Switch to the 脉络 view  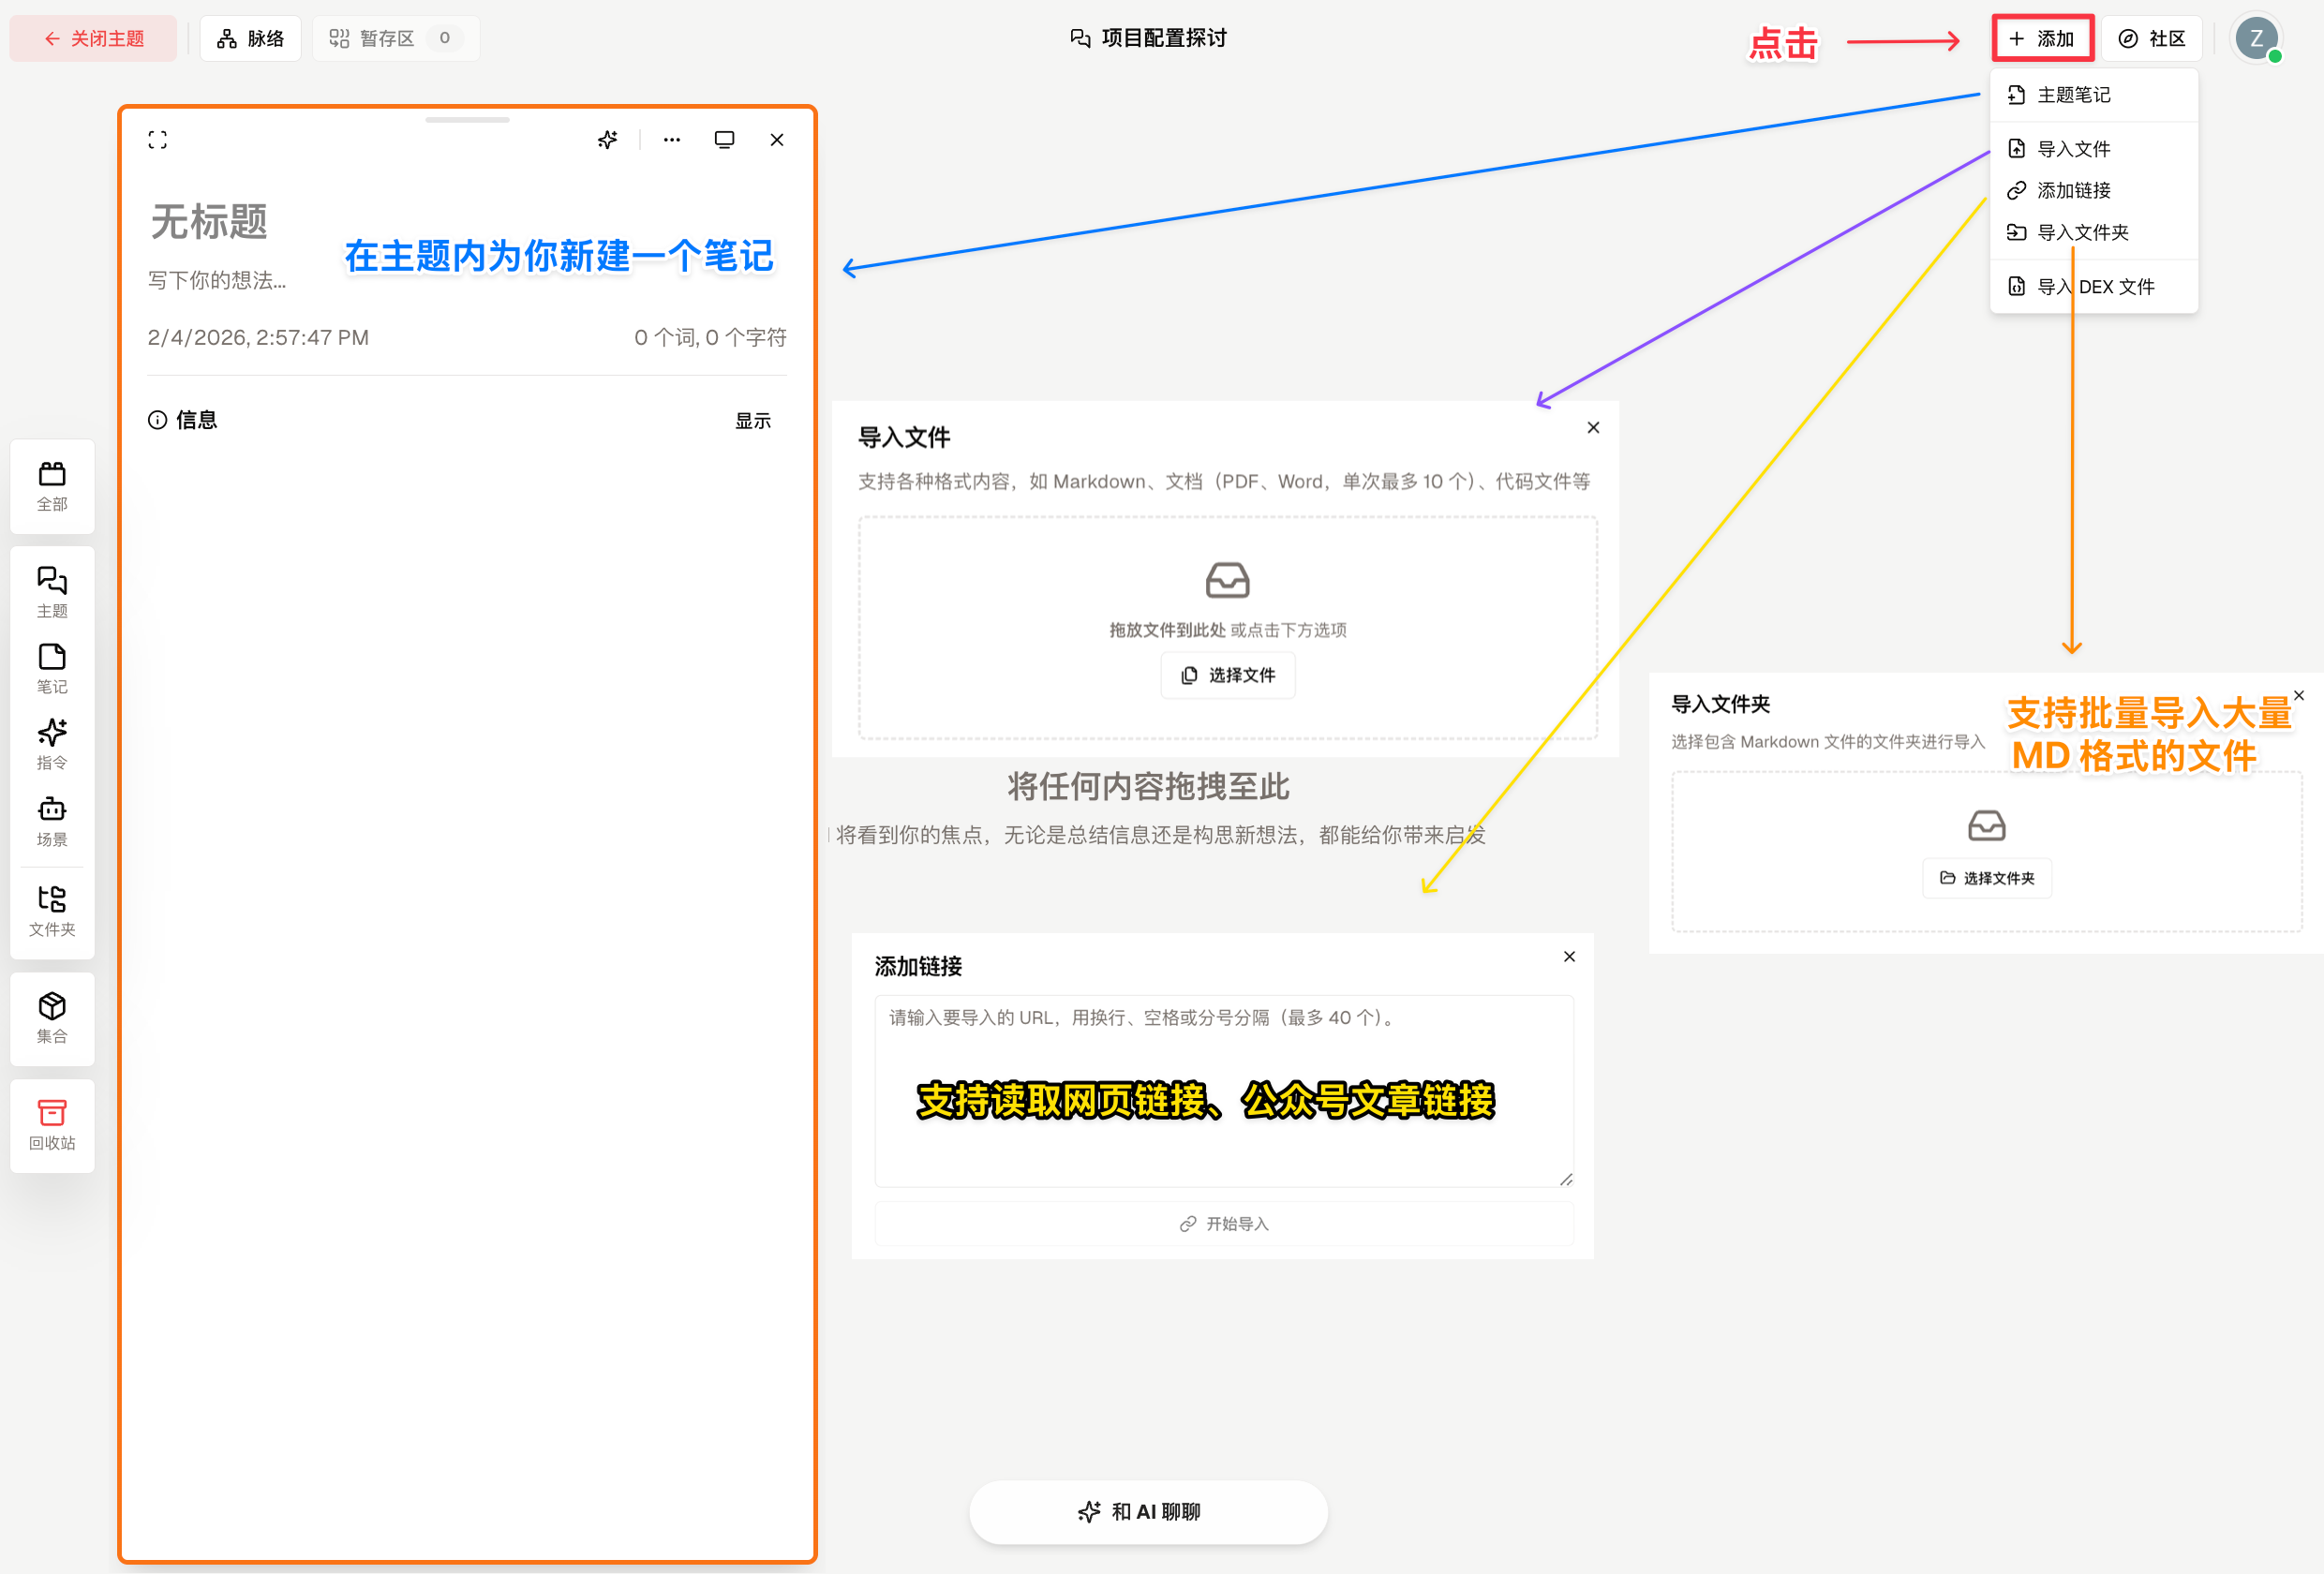[251, 39]
